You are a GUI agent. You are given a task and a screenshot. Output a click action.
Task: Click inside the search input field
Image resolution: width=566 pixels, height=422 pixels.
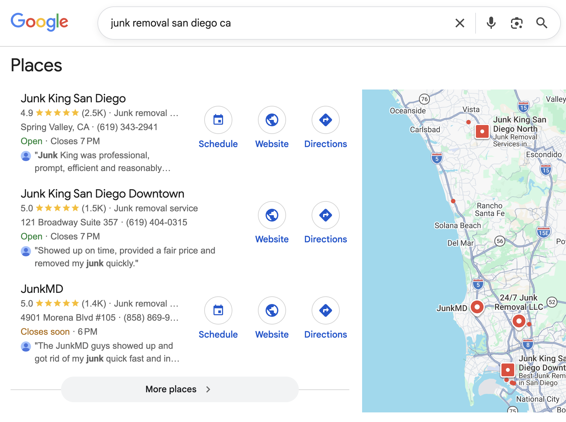[x=224, y=23]
